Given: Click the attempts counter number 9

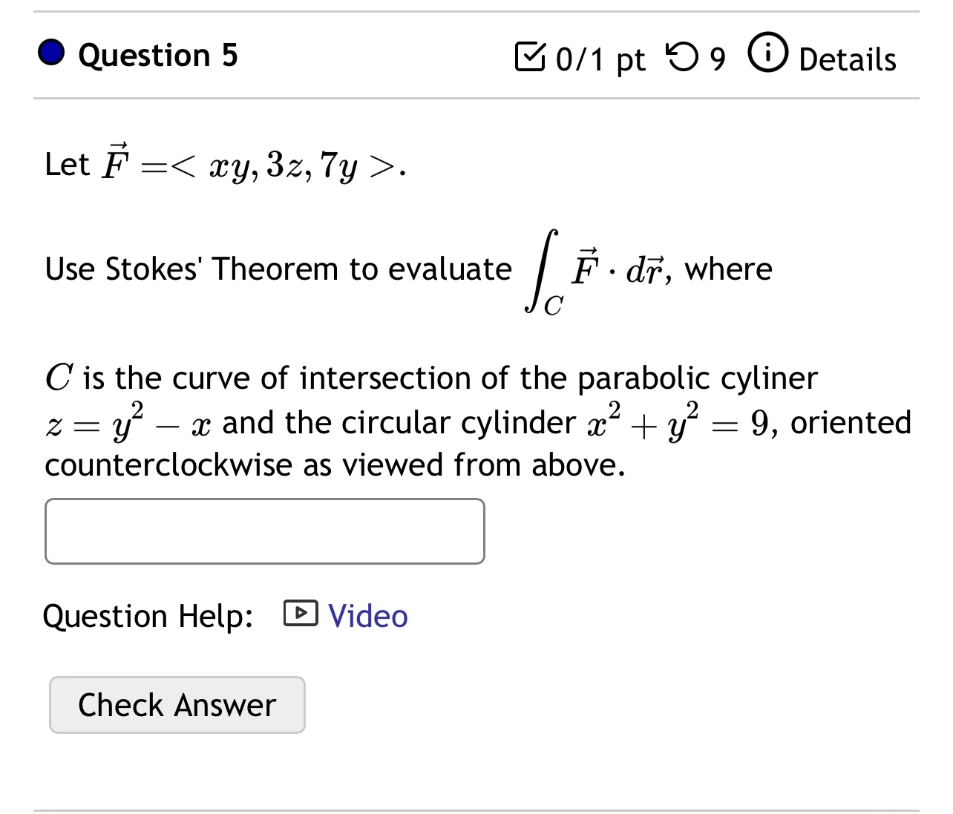Looking at the screenshot, I should click(717, 56).
